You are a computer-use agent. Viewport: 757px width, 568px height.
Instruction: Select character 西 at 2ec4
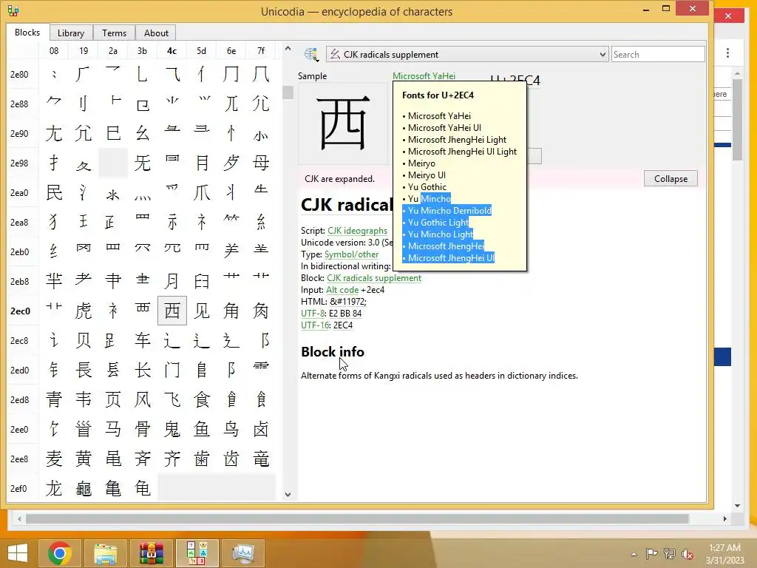coord(172,311)
